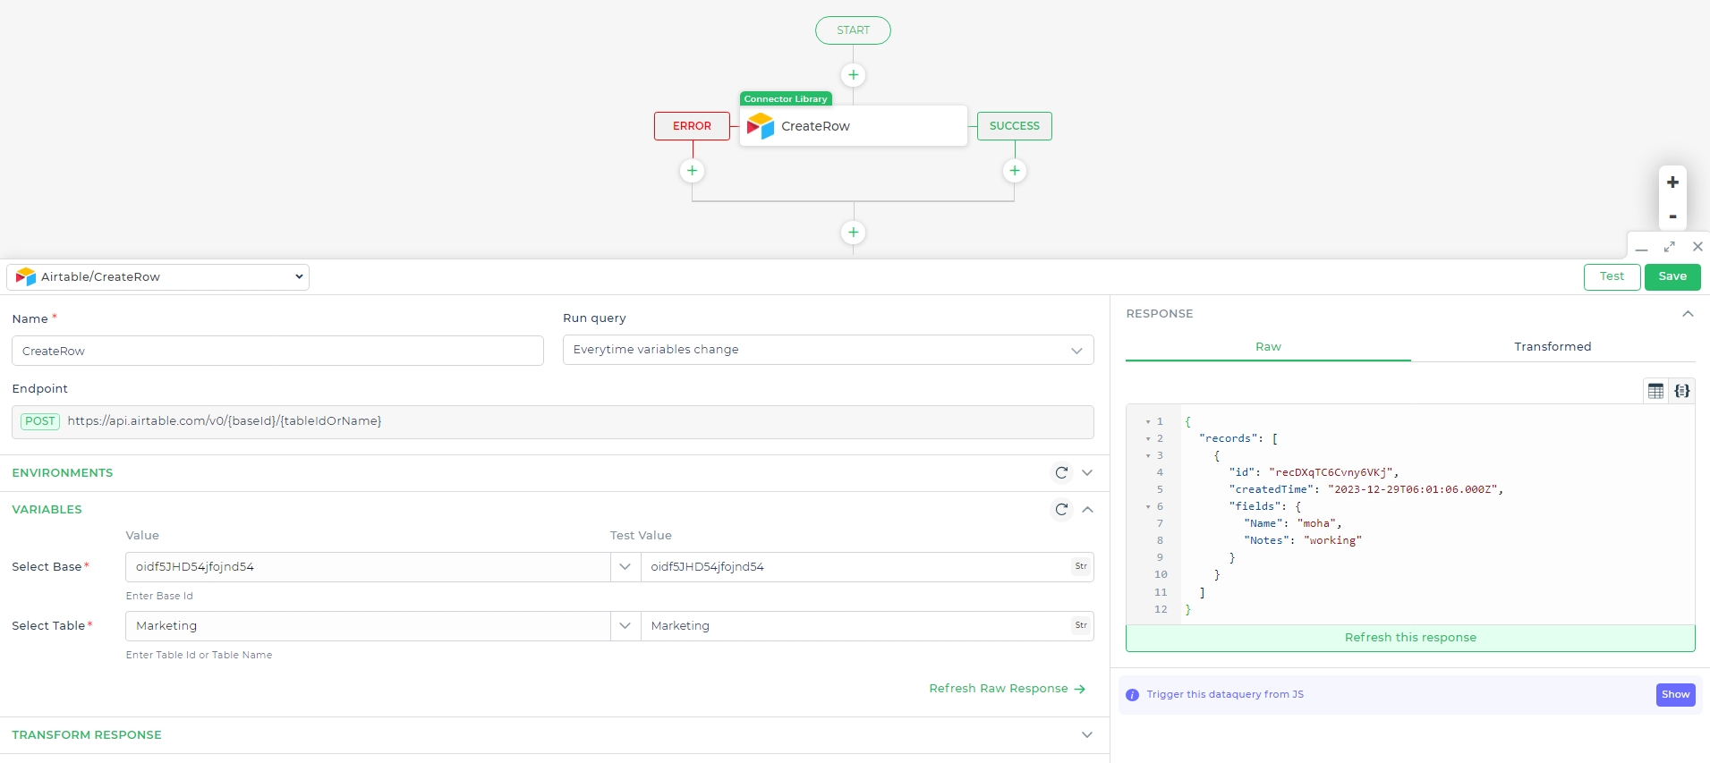Image resolution: width=1710 pixels, height=763 pixels.
Task: Click the Connector Library tag
Action: click(786, 98)
